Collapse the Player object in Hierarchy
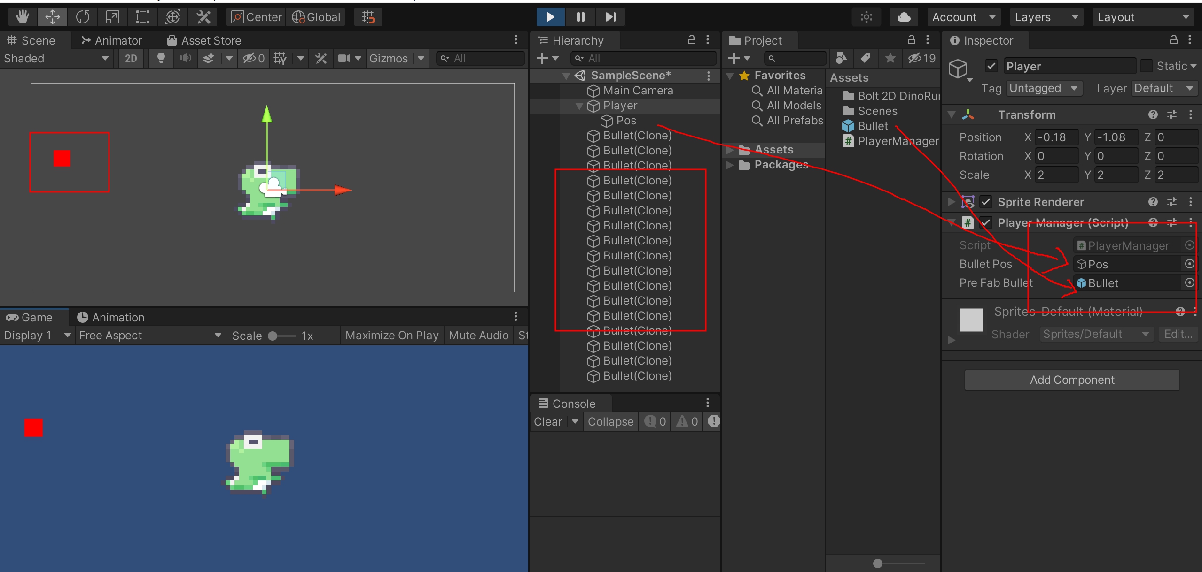Screen dimensions: 1202x572 tap(579, 106)
